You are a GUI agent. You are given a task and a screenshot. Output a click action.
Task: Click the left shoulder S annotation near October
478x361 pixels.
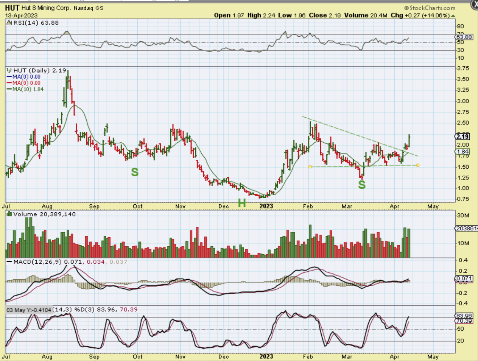(x=135, y=172)
